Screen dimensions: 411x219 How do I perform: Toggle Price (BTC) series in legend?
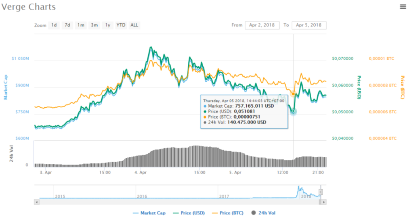tap(228, 213)
